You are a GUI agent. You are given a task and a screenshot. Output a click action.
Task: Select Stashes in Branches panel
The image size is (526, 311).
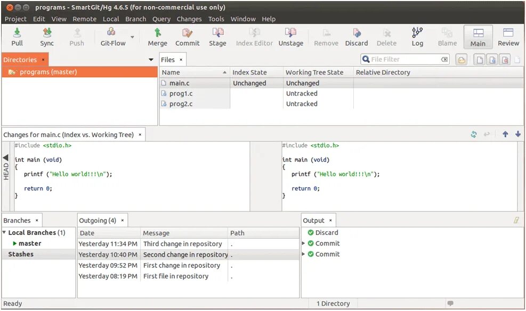pyautogui.click(x=21, y=254)
